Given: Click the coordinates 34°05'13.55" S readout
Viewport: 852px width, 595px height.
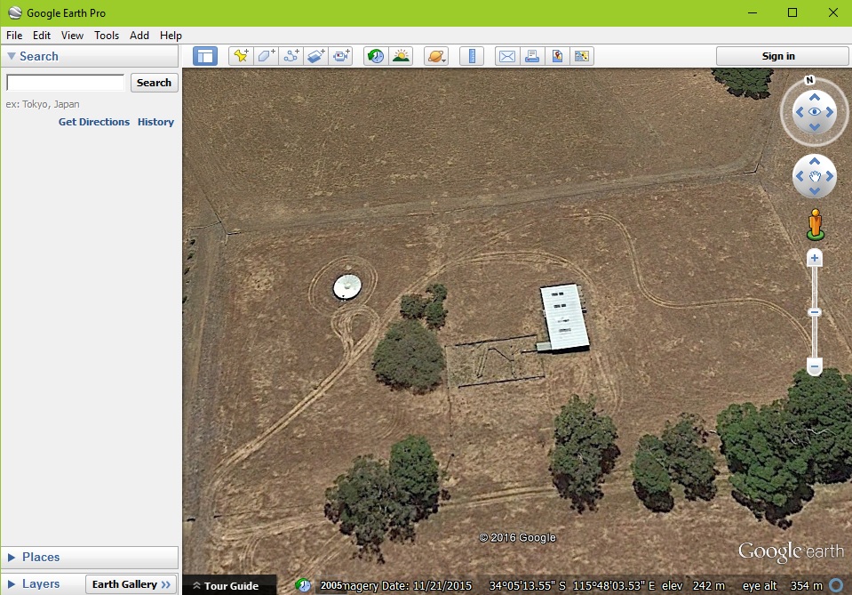Looking at the screenshot, I should point(527,586).
